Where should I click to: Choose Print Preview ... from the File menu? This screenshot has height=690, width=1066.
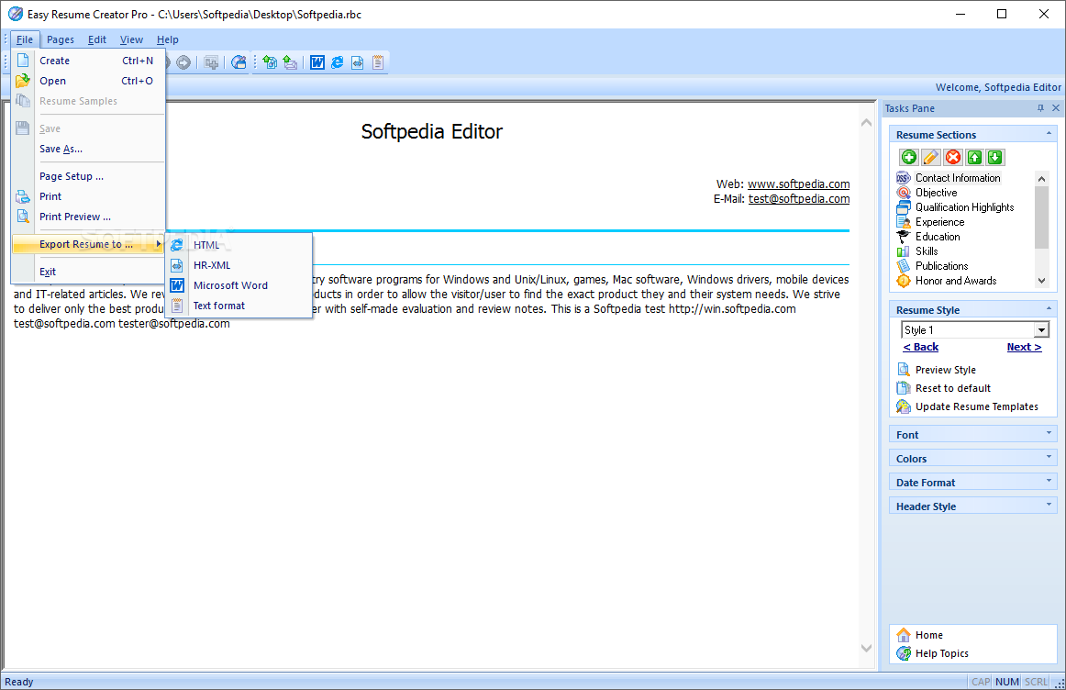[88, 217]
